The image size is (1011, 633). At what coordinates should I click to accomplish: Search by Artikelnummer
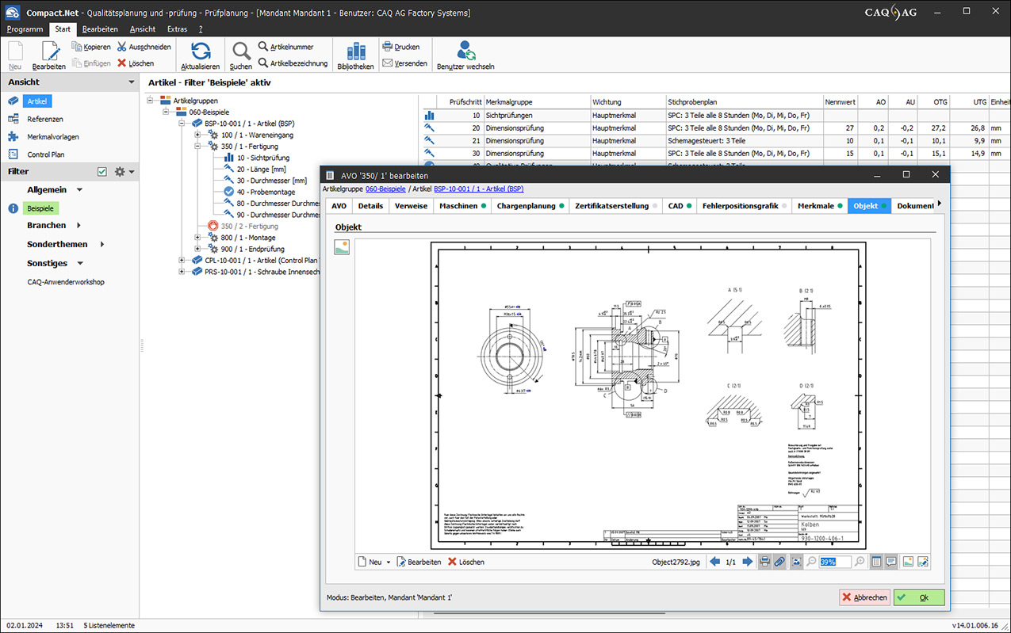(285, 47)
